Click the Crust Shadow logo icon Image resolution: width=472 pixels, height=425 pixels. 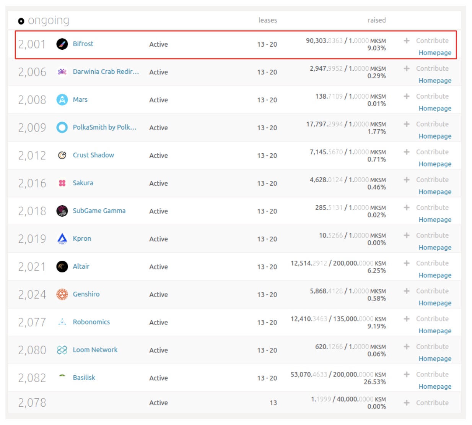coord(62,155)
